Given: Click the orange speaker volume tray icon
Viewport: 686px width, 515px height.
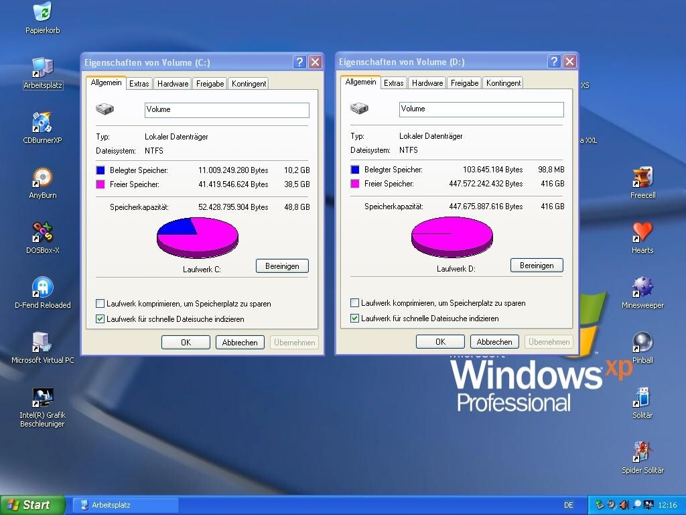Looking at the screenshot, I should 624,505.
